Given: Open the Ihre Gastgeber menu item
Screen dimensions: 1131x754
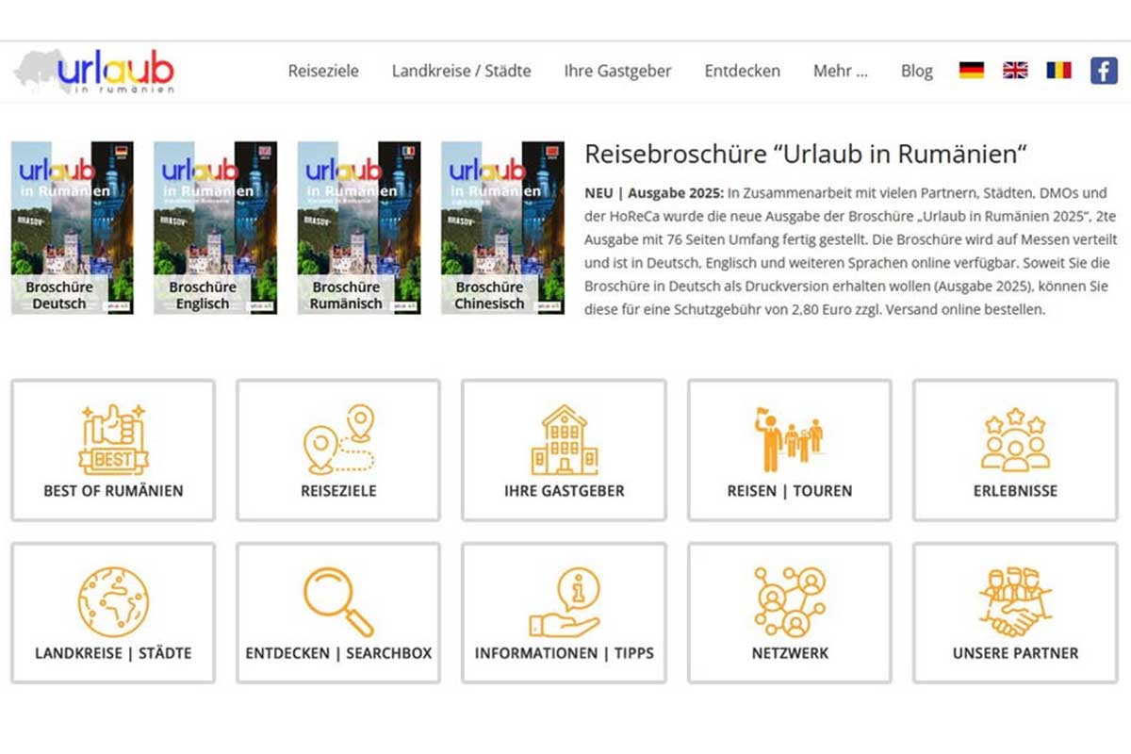Looking at the screenshot, I should [x=617, y=71].
